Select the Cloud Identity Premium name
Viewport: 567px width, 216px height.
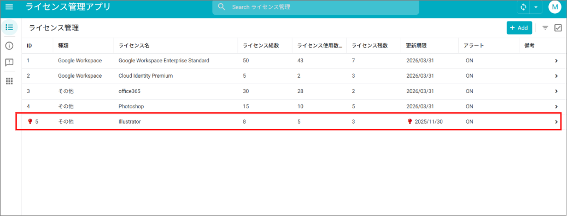pos(146,76)
